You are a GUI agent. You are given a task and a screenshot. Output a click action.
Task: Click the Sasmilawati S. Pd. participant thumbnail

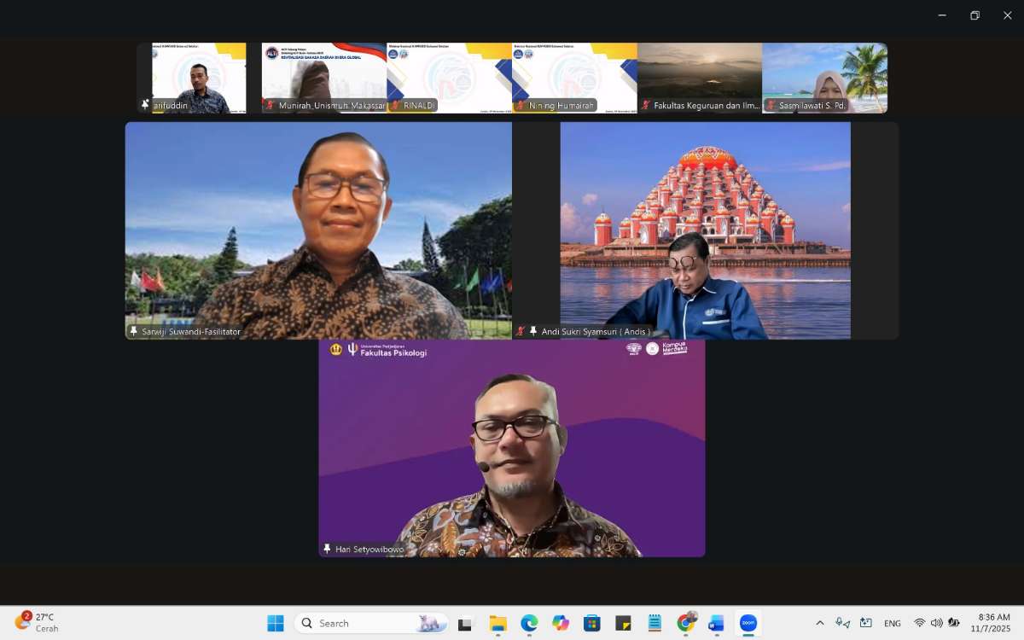click(x=824, y=79)
